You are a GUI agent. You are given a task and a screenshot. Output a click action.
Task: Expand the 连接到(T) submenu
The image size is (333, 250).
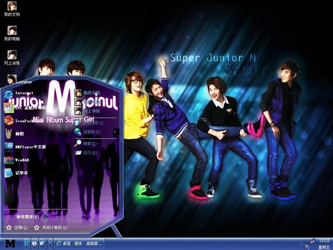click(96, 132)
